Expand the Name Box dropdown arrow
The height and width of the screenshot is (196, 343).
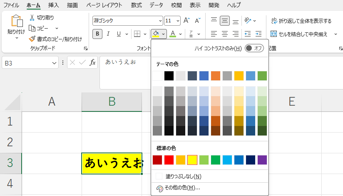[x=54, y=63]
